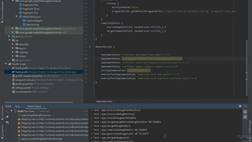Screen dimensions: 252x142
Task: Open the Favorites star tool window
Action: (x=2, y=132)
